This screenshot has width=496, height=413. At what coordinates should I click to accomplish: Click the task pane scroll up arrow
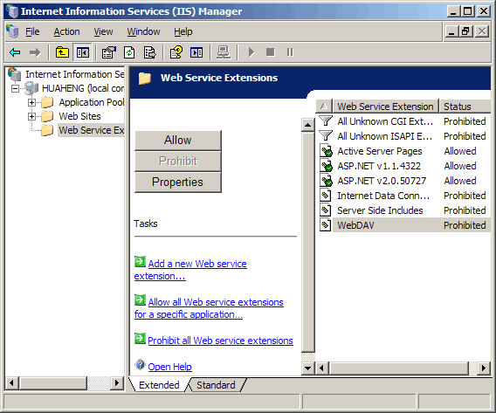coord(307,125)
